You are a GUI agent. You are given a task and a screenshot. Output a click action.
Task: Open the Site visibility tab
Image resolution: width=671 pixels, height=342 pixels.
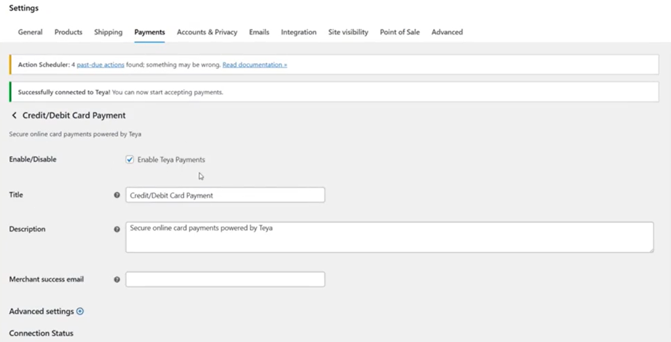pyautogui.click(x=348, y=32)
